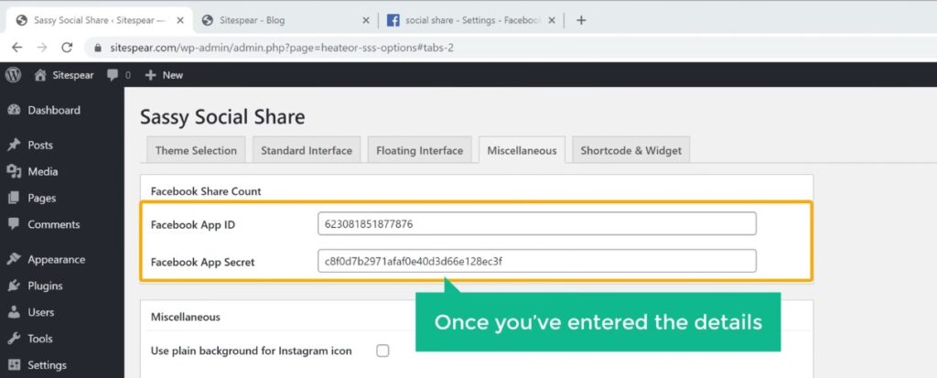Screen dimensions: 937x378
Task: Click the WordPress logo in admin bar
Action: point(13,75)
